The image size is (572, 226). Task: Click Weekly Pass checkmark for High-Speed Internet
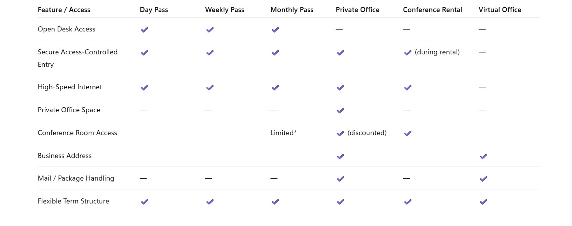tap(210, 87)
